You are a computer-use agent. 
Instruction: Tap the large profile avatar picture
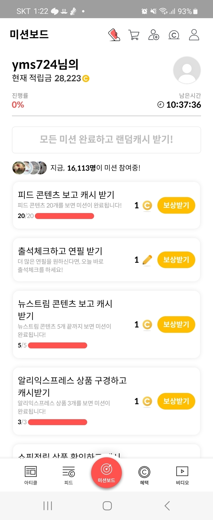(x=187, y=70)
